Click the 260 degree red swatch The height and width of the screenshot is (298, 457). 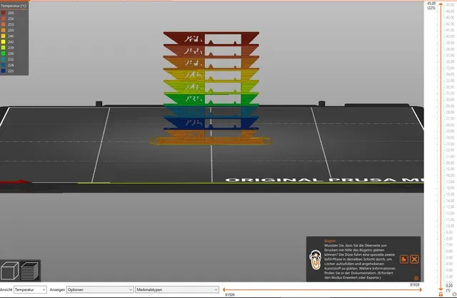click(x=3, y=13)
